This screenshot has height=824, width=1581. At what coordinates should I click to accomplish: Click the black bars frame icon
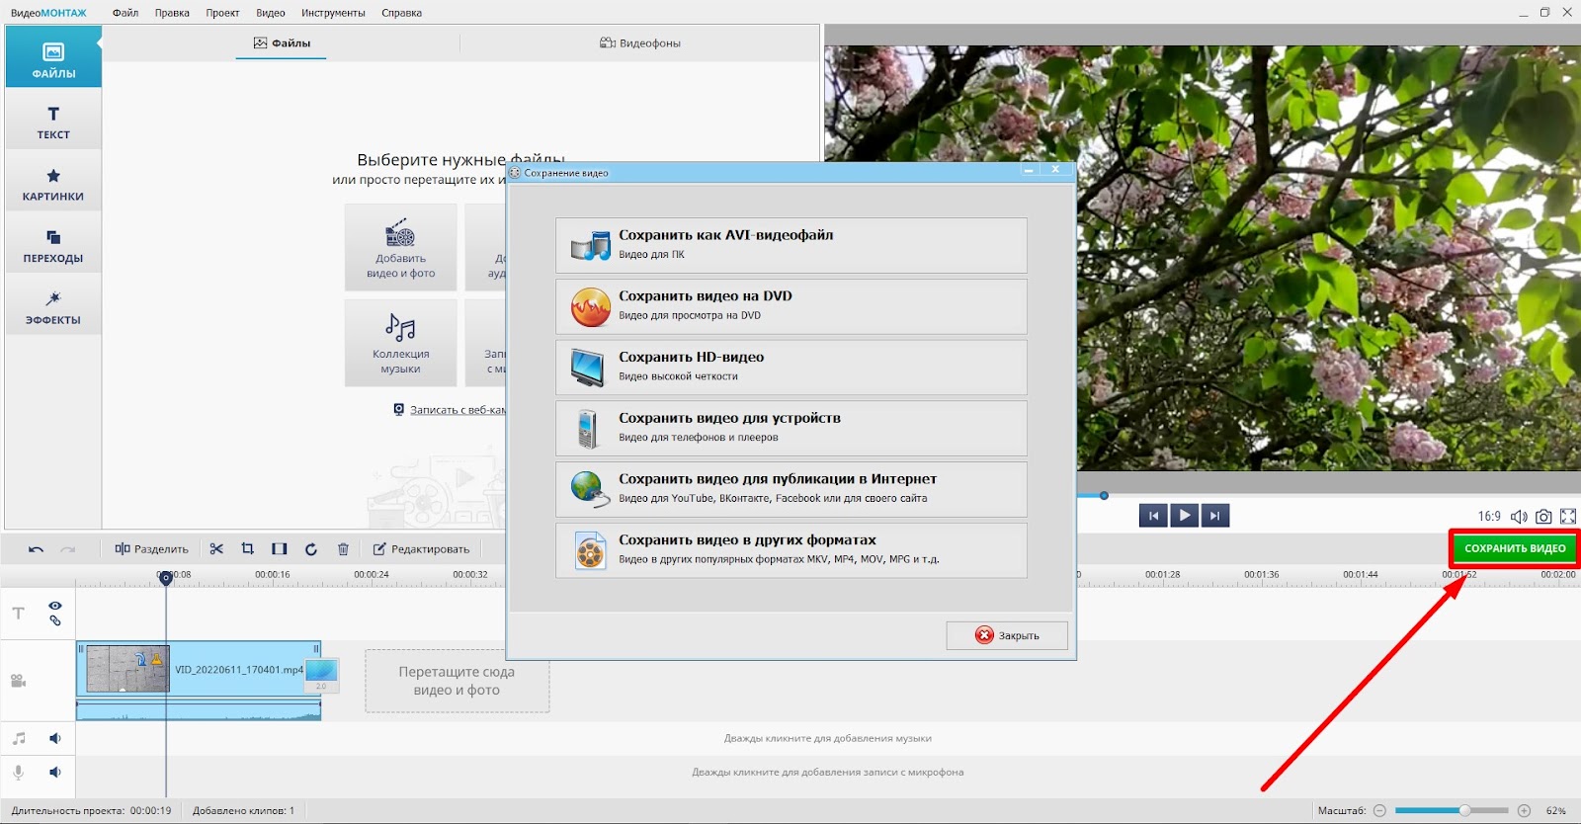280,549
